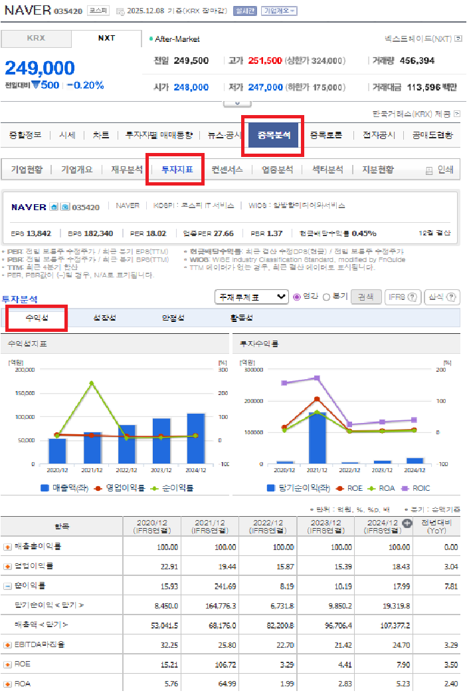Click the 순이익률 peak point at 2021/12

92,382
